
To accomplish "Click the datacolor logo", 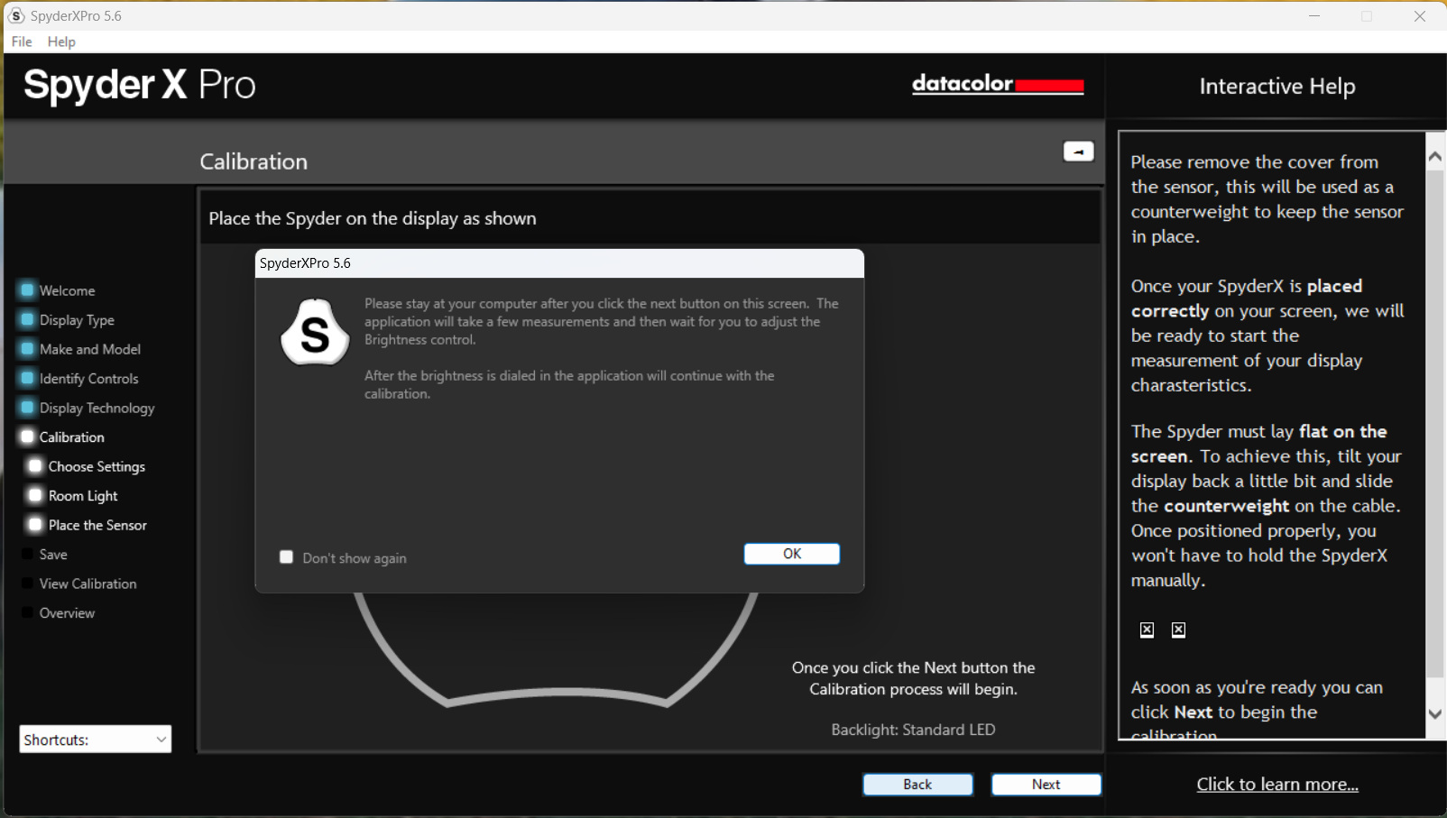I will click(998, 84).
